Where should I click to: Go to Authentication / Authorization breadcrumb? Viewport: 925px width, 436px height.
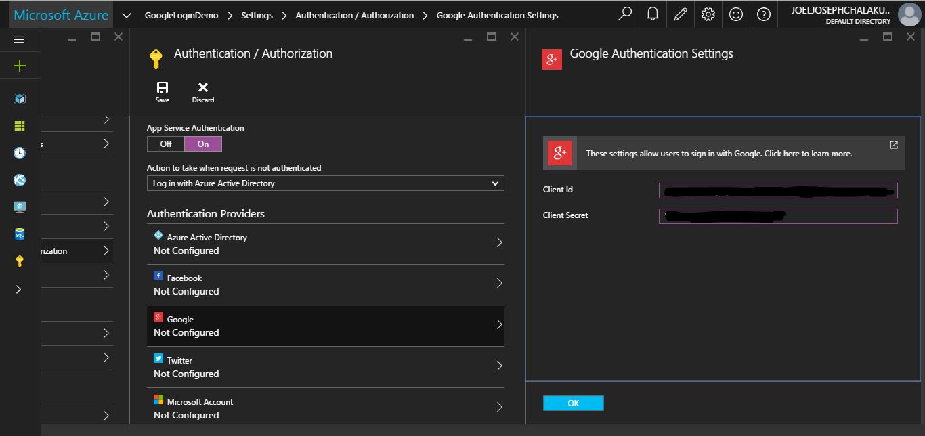pos(355,15)
